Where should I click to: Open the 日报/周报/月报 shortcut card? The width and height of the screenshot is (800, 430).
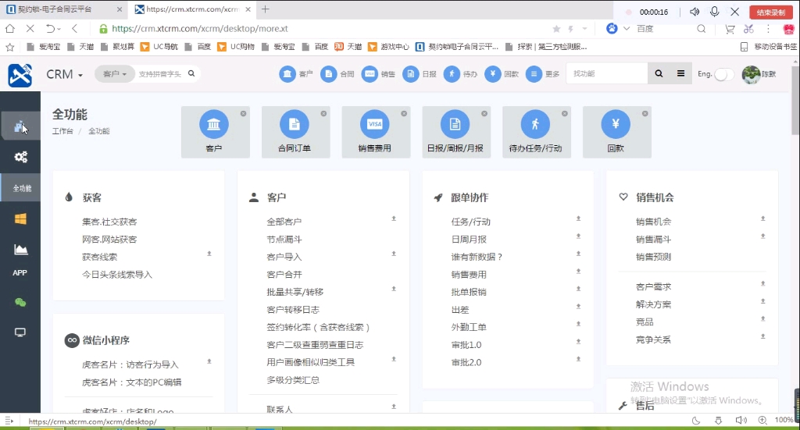point(456,132)
